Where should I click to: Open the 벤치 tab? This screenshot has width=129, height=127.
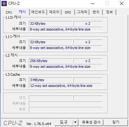96,12
